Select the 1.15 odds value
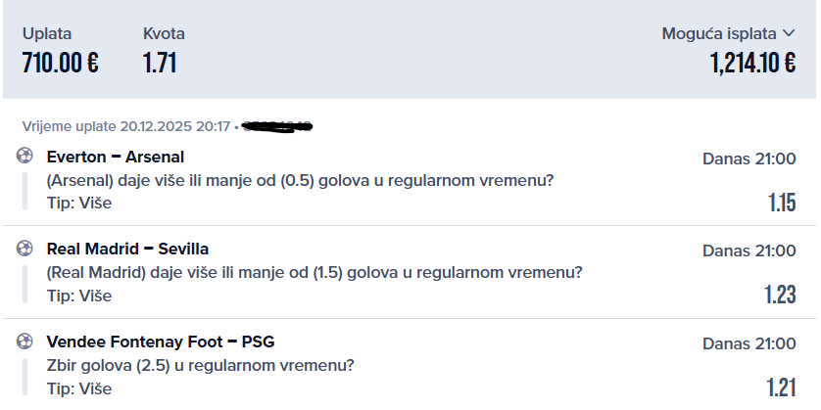Viewport: 821px width, 410px height. (x=782, y=203)
